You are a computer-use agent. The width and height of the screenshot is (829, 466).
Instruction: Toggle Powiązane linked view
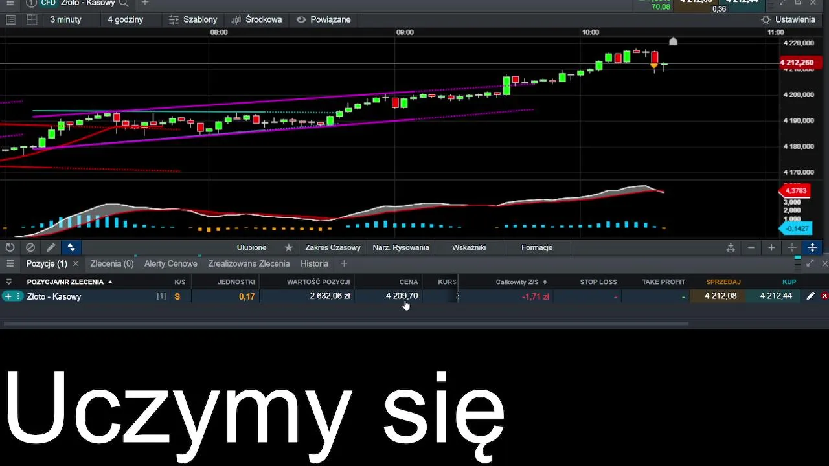coord(323,19)
